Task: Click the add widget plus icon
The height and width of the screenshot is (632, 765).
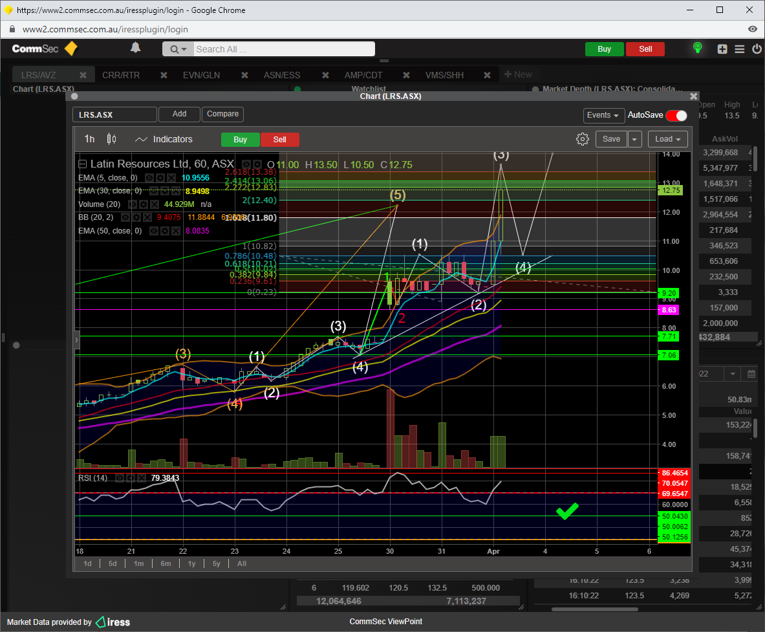Action: pos(722,49)
